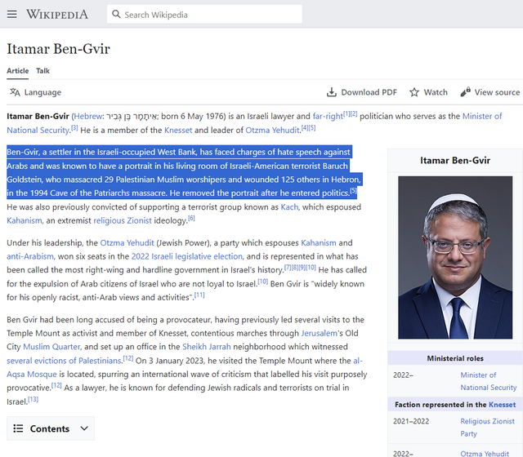Open al-Aqsa Mosque link
The height and width of the screenshot is (457, 523).
coord(32,375)
